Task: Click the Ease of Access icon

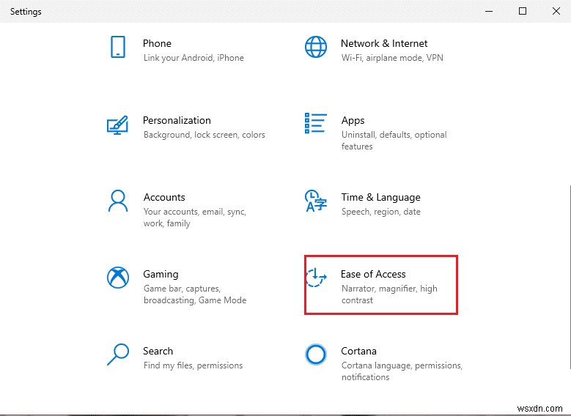Action: click(x=315, y=278)
